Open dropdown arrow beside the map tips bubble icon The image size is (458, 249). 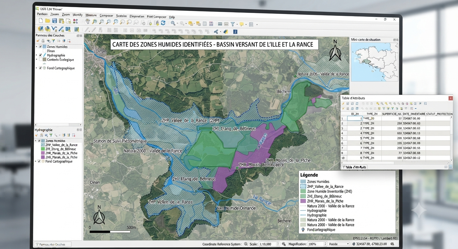[246, 24]
